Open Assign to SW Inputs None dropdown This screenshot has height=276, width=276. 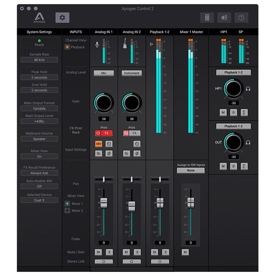click(x=190, y=170)
